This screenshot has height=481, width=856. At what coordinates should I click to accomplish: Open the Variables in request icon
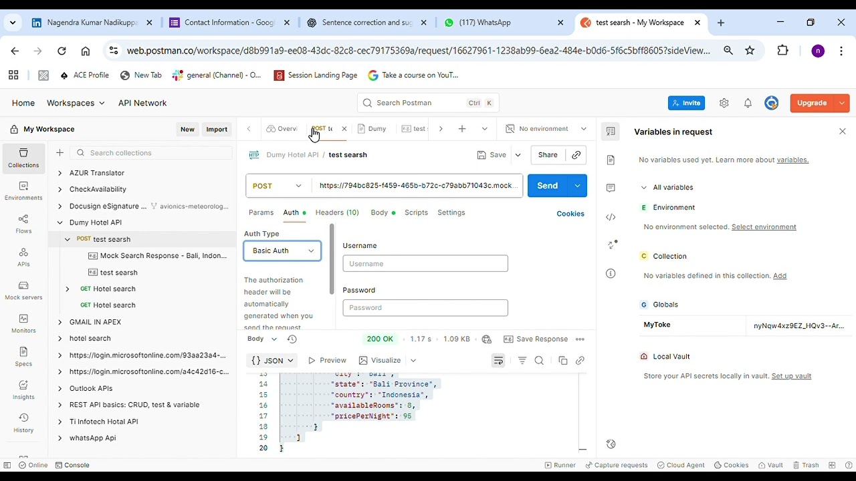pyautogui.click(x=611, y=132)
